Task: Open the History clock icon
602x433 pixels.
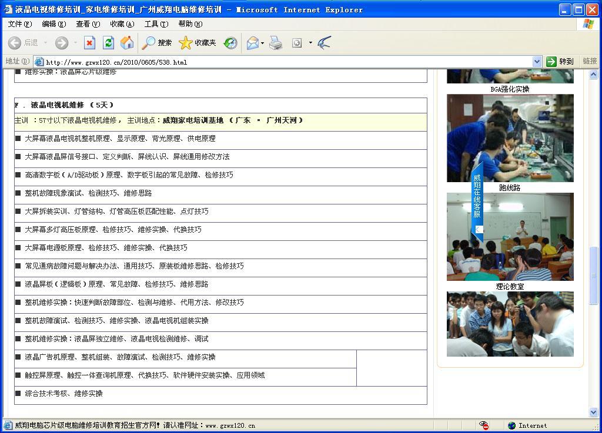Action: pos(230,42)
